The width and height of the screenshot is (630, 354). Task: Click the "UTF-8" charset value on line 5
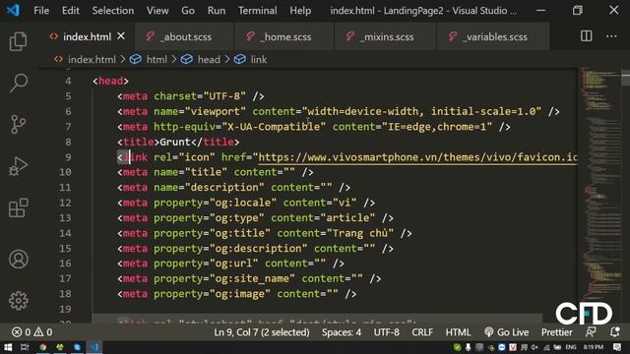coord(224,96)
